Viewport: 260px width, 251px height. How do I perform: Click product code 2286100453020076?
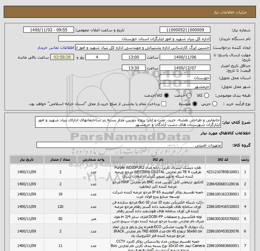click(x=223, y=231)
